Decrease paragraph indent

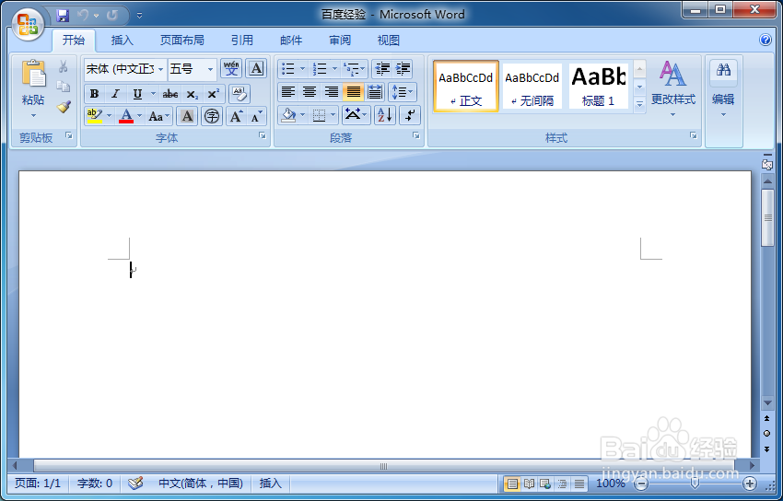[x=382, y=69]
